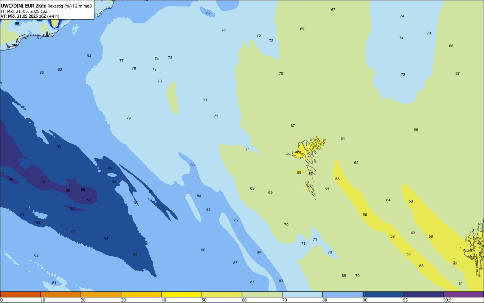Screen dimensions: 484x303
Task: Pick the 50–60 pale yellow legend swatch
Action: [x=222, y=294]
